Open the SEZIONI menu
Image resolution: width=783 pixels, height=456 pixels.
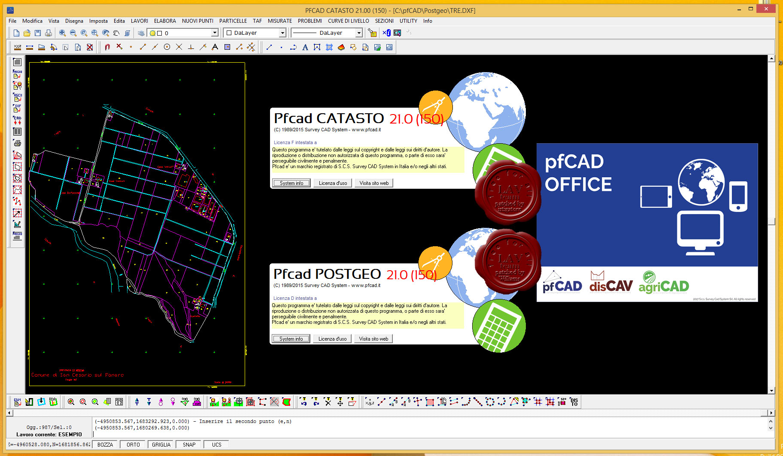[384, 21]
